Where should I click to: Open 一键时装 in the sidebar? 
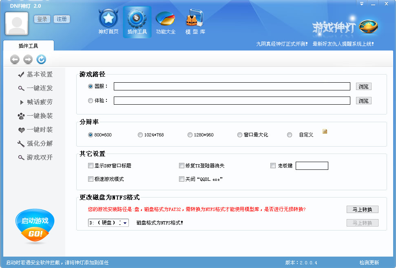click(35, 130)
